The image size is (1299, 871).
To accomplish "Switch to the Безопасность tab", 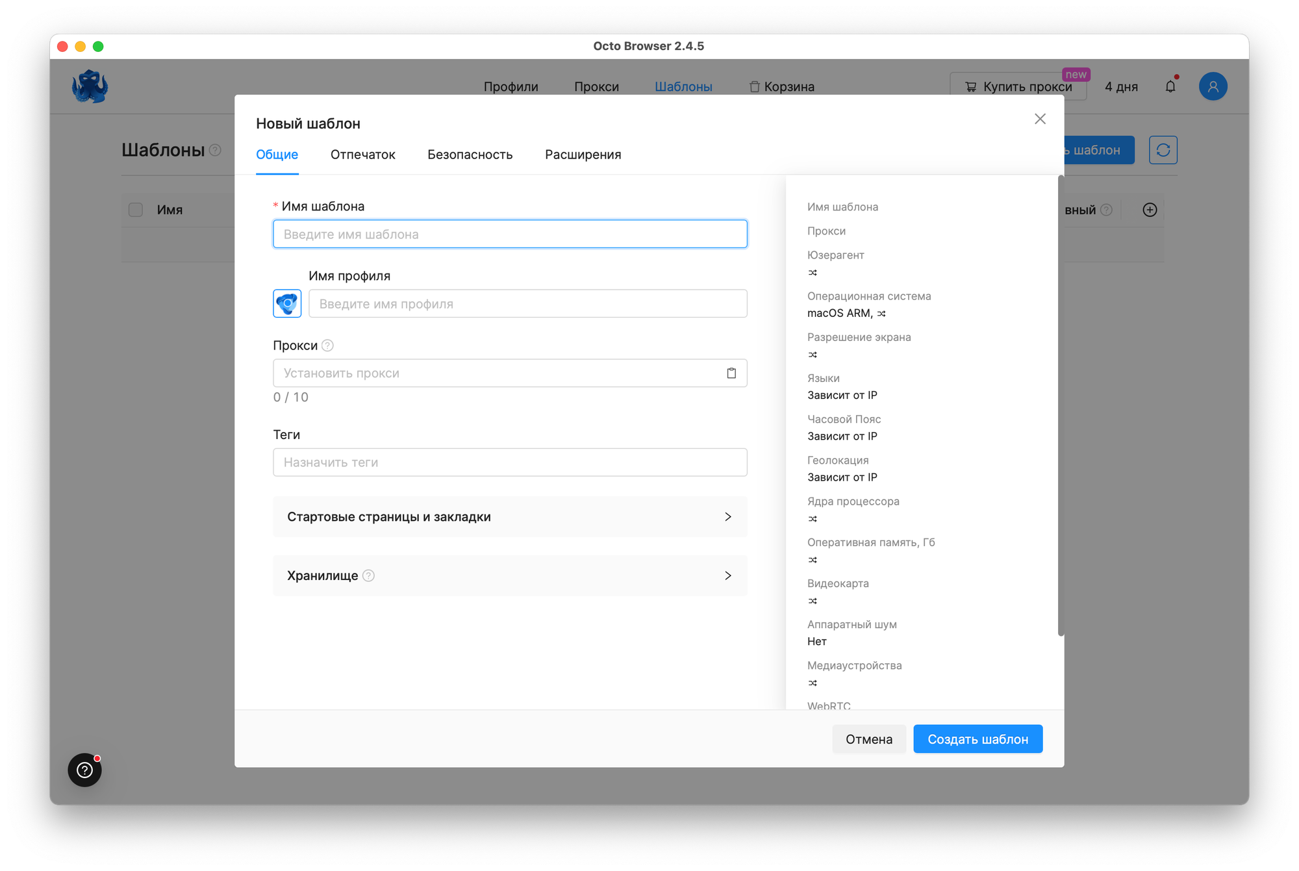I will [470, 155].
